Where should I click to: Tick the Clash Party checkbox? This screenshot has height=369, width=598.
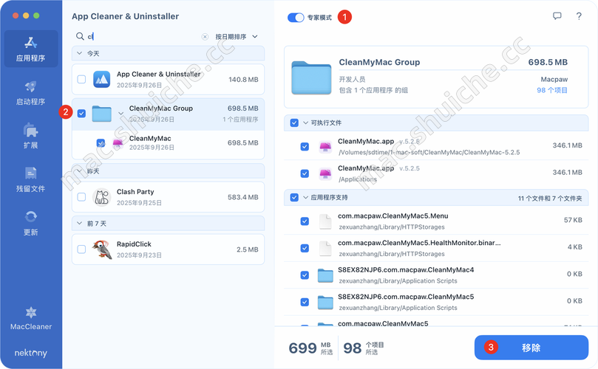81,197
